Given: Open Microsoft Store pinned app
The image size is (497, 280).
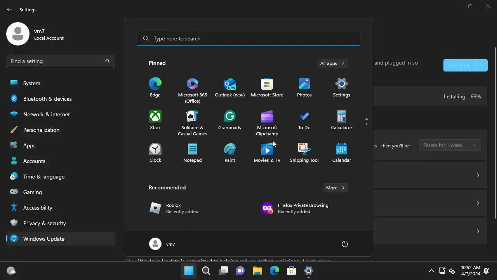Looking at the screenshot, I should click(267, 87).
